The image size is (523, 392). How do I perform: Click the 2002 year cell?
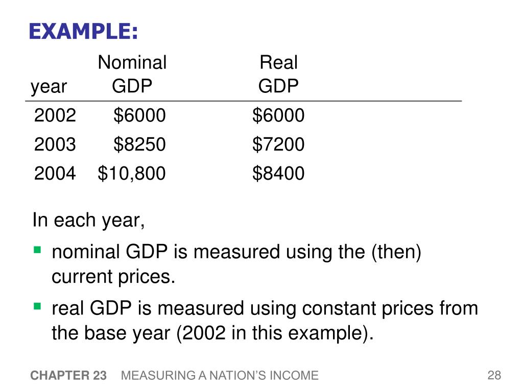[55, 115]
